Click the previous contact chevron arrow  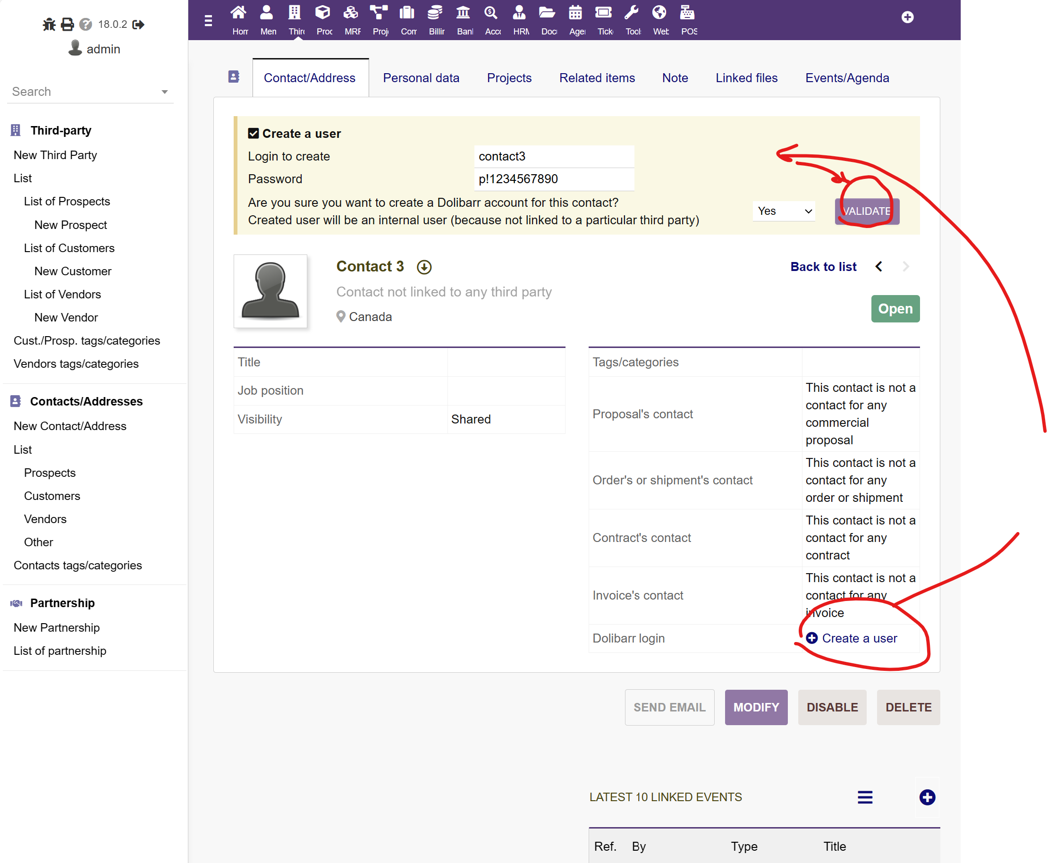[879, 267]
